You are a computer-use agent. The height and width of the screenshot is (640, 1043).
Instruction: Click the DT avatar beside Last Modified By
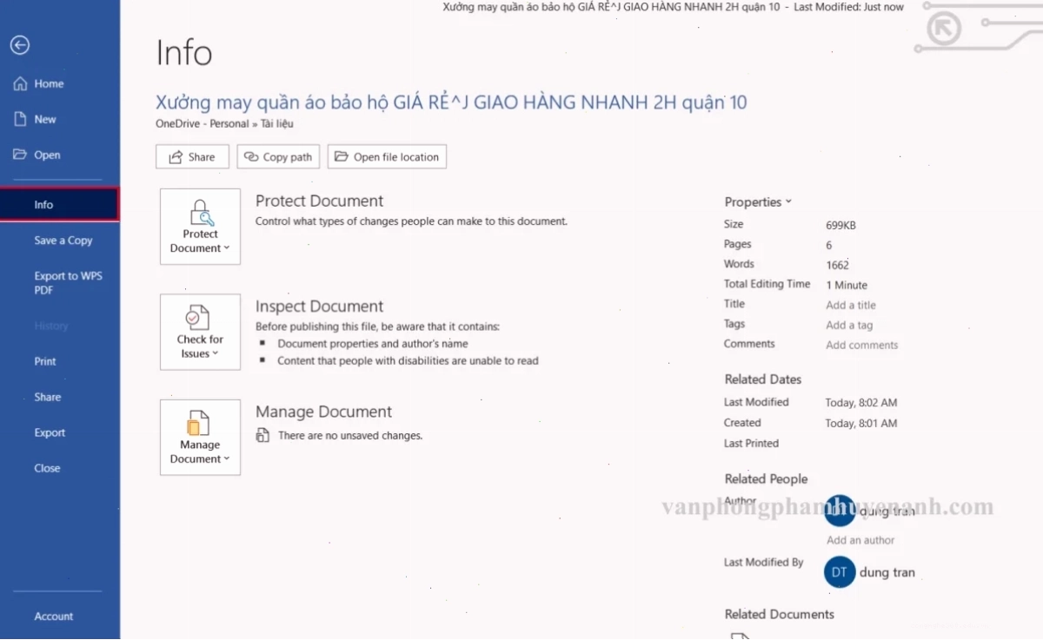[x=839, y=572]
